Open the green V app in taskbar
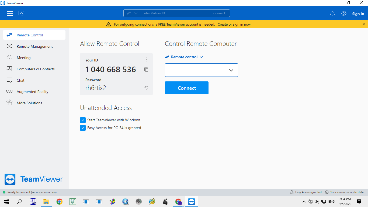The height and width of the screenshot is (207, 368). (x=73, y=202)
